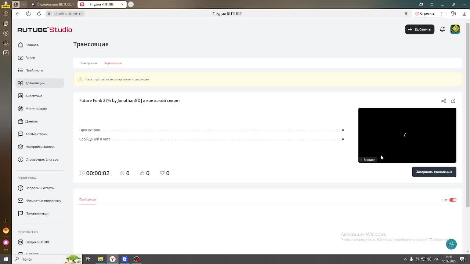
Task: Click РУС language indicator
Action: [437, 259]
